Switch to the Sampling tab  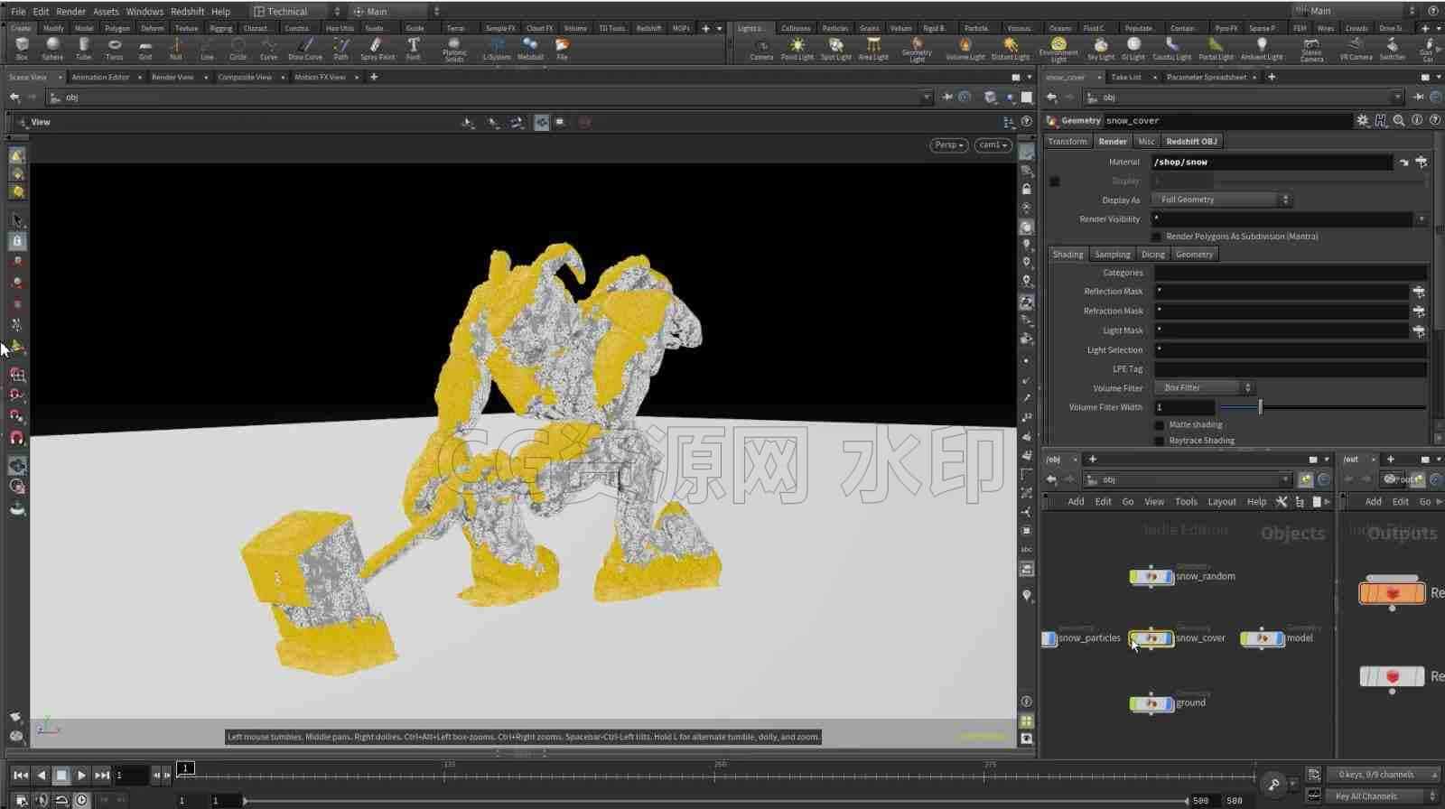click(1112, 255)
